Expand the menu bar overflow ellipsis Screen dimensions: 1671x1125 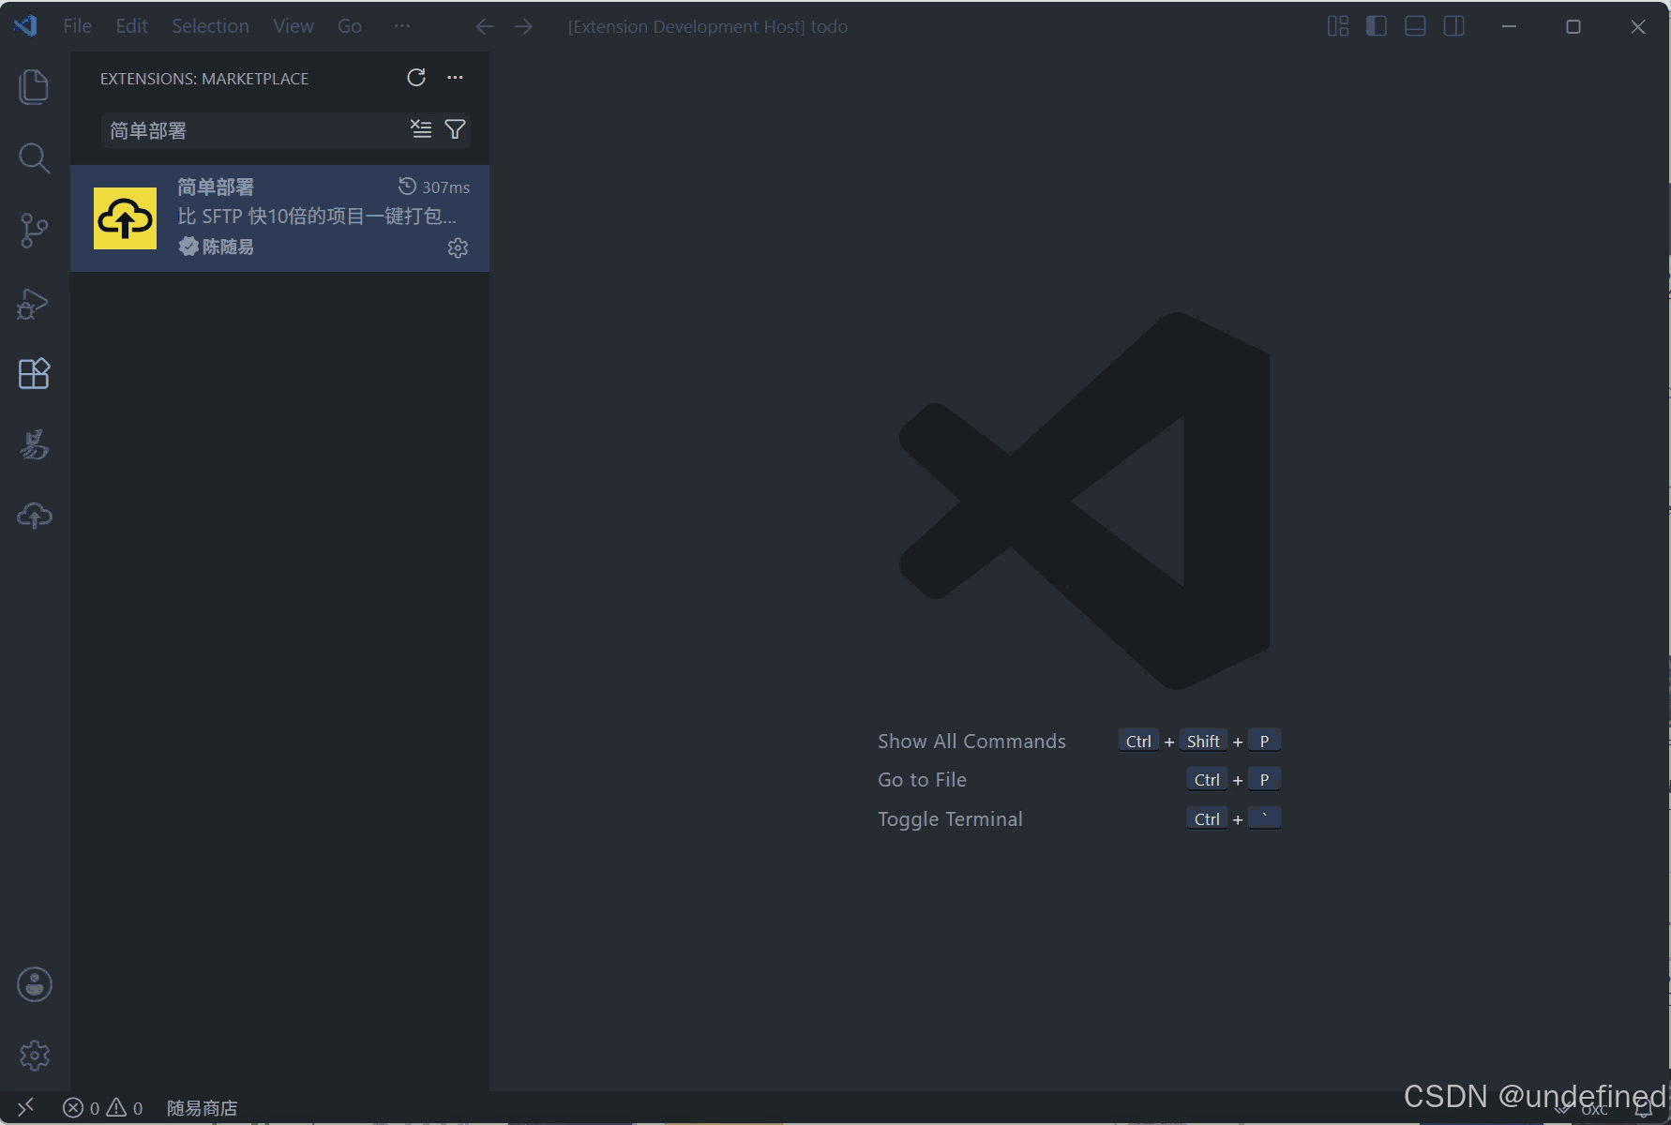click(x=402, y=26)
